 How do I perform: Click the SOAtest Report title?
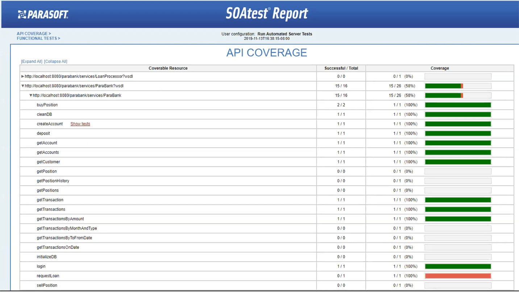pos(267,14)
